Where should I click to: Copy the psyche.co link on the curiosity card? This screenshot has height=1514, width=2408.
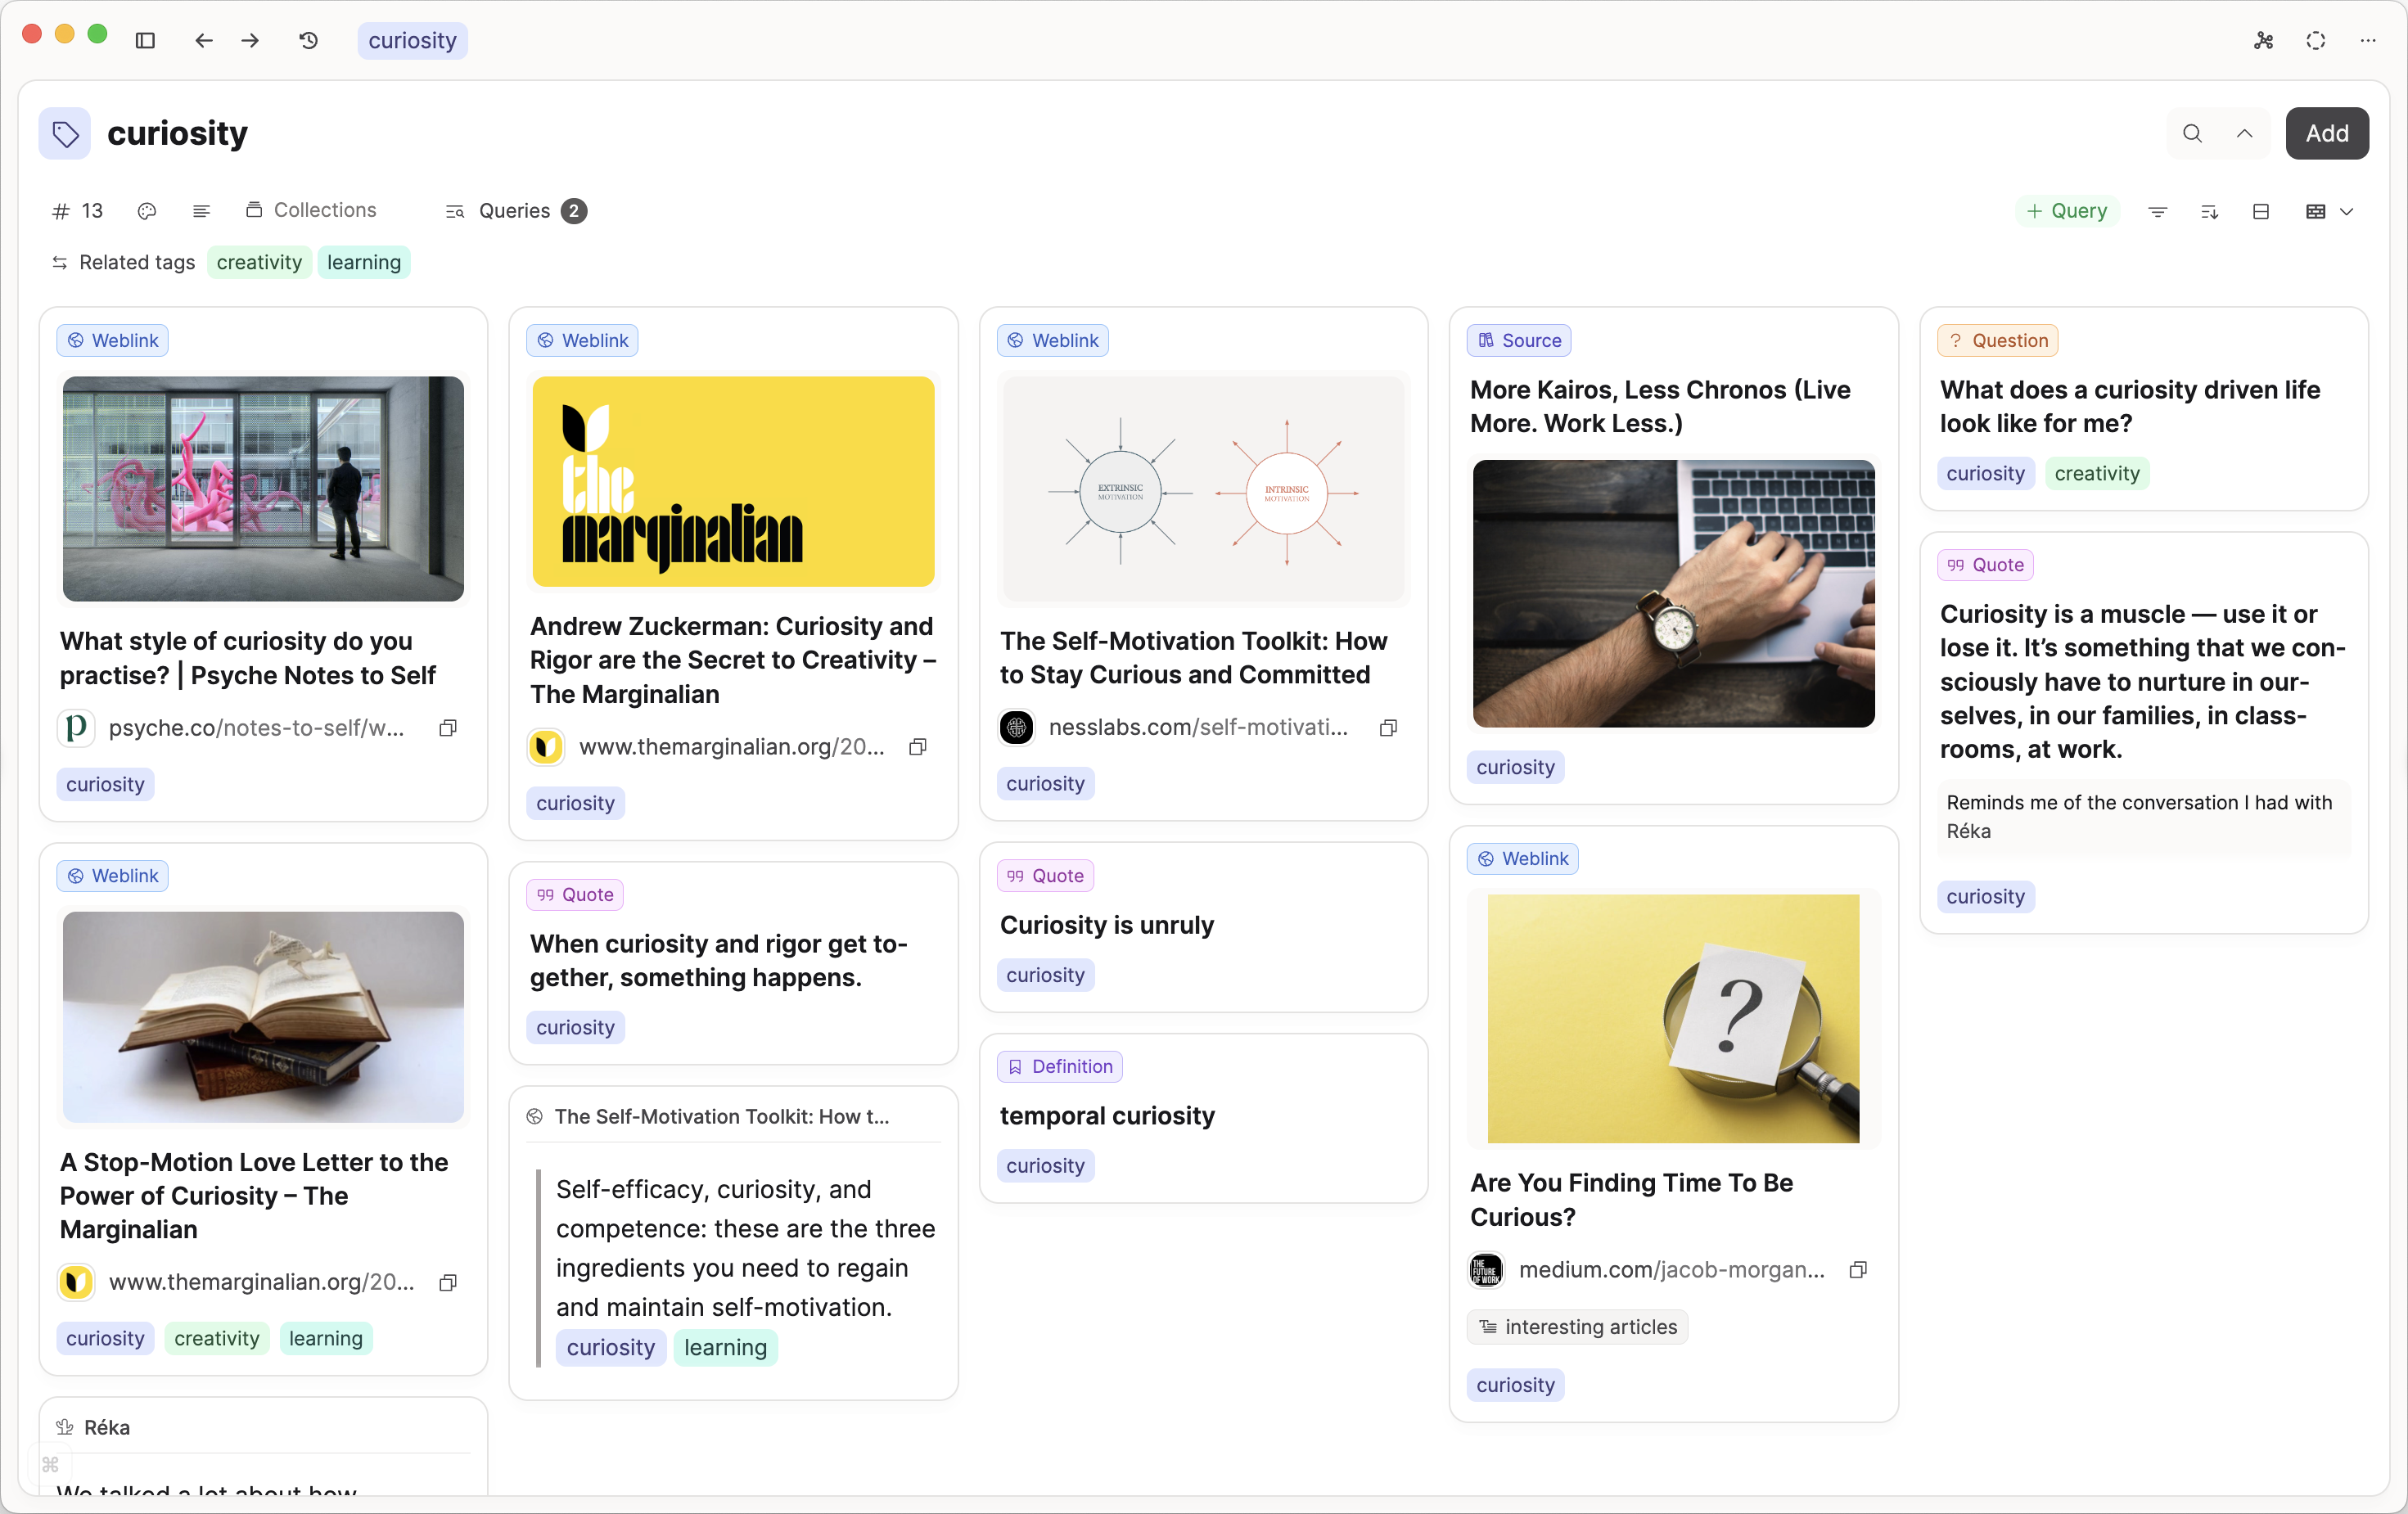click(447, 728)
